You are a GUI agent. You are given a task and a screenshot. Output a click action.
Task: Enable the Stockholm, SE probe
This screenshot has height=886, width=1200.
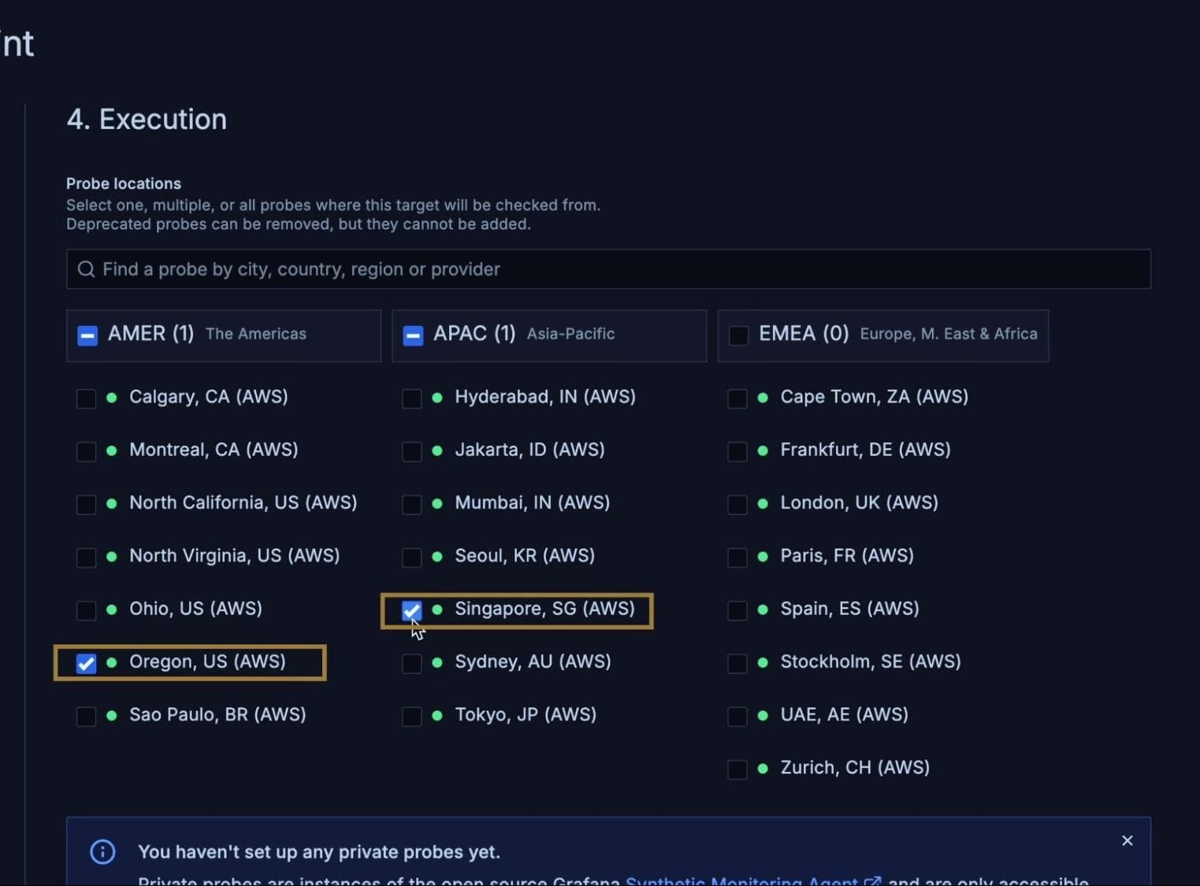tap(737, 663)
